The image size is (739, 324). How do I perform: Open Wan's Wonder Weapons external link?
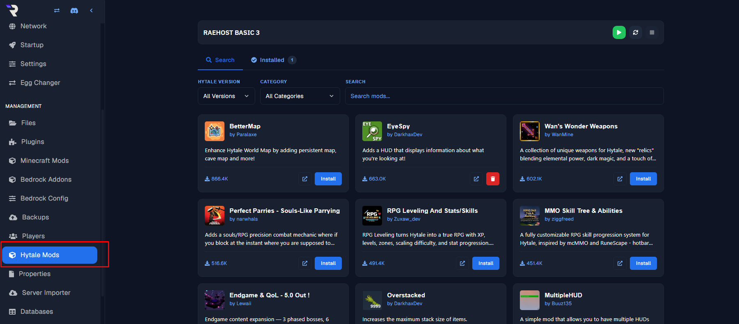[x=620, y=179]
